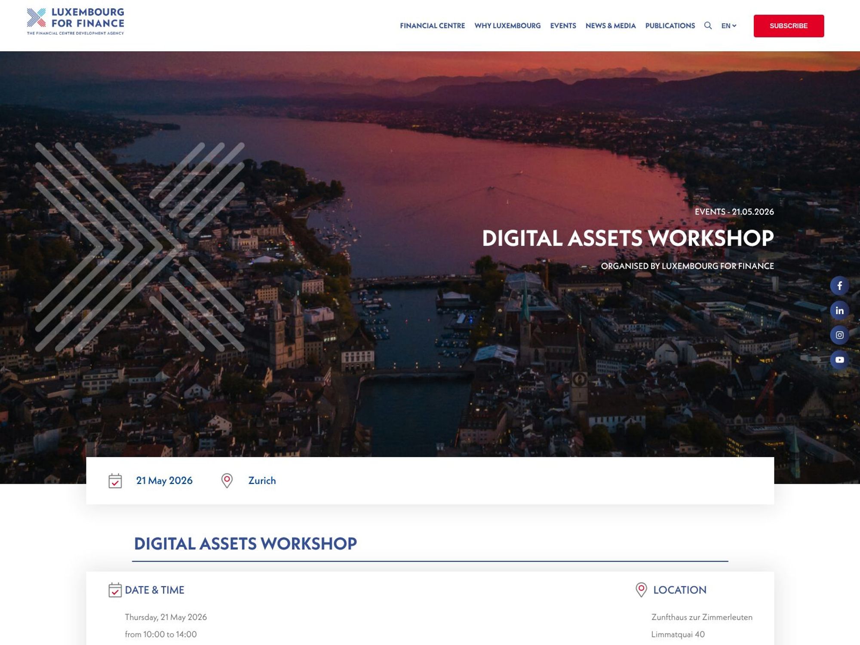
Task: Expand the EN language dropdown
Action: tap(728, 26)
